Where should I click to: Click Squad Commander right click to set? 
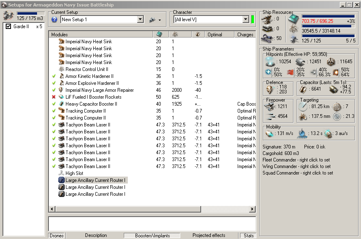(298, 173)
